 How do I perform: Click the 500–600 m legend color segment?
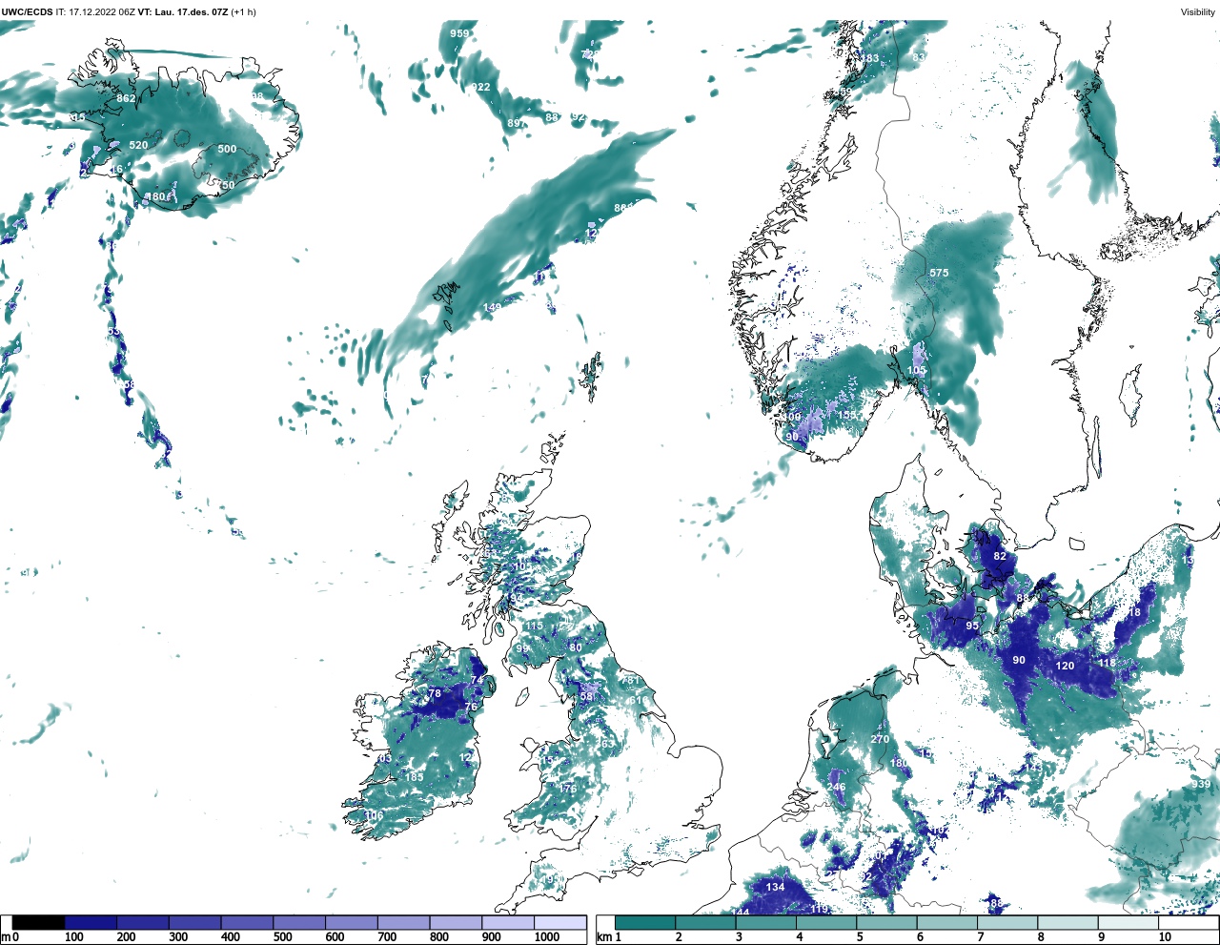pos(299,923)
